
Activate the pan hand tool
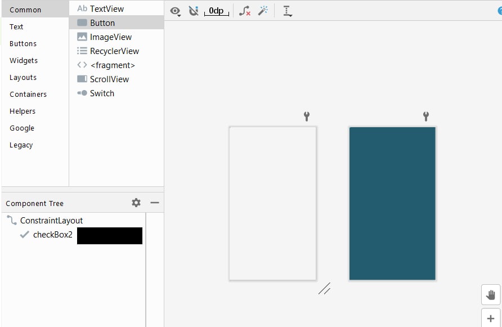[491, 295]
